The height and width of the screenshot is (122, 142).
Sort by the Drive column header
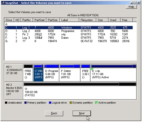9,20
